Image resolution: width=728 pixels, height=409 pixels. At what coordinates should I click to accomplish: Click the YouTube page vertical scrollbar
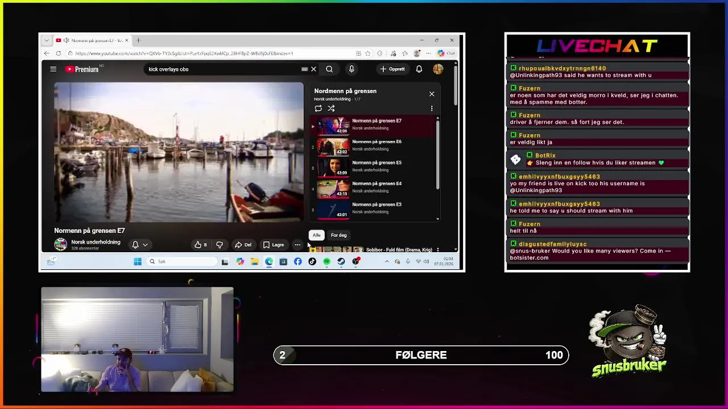456,85
